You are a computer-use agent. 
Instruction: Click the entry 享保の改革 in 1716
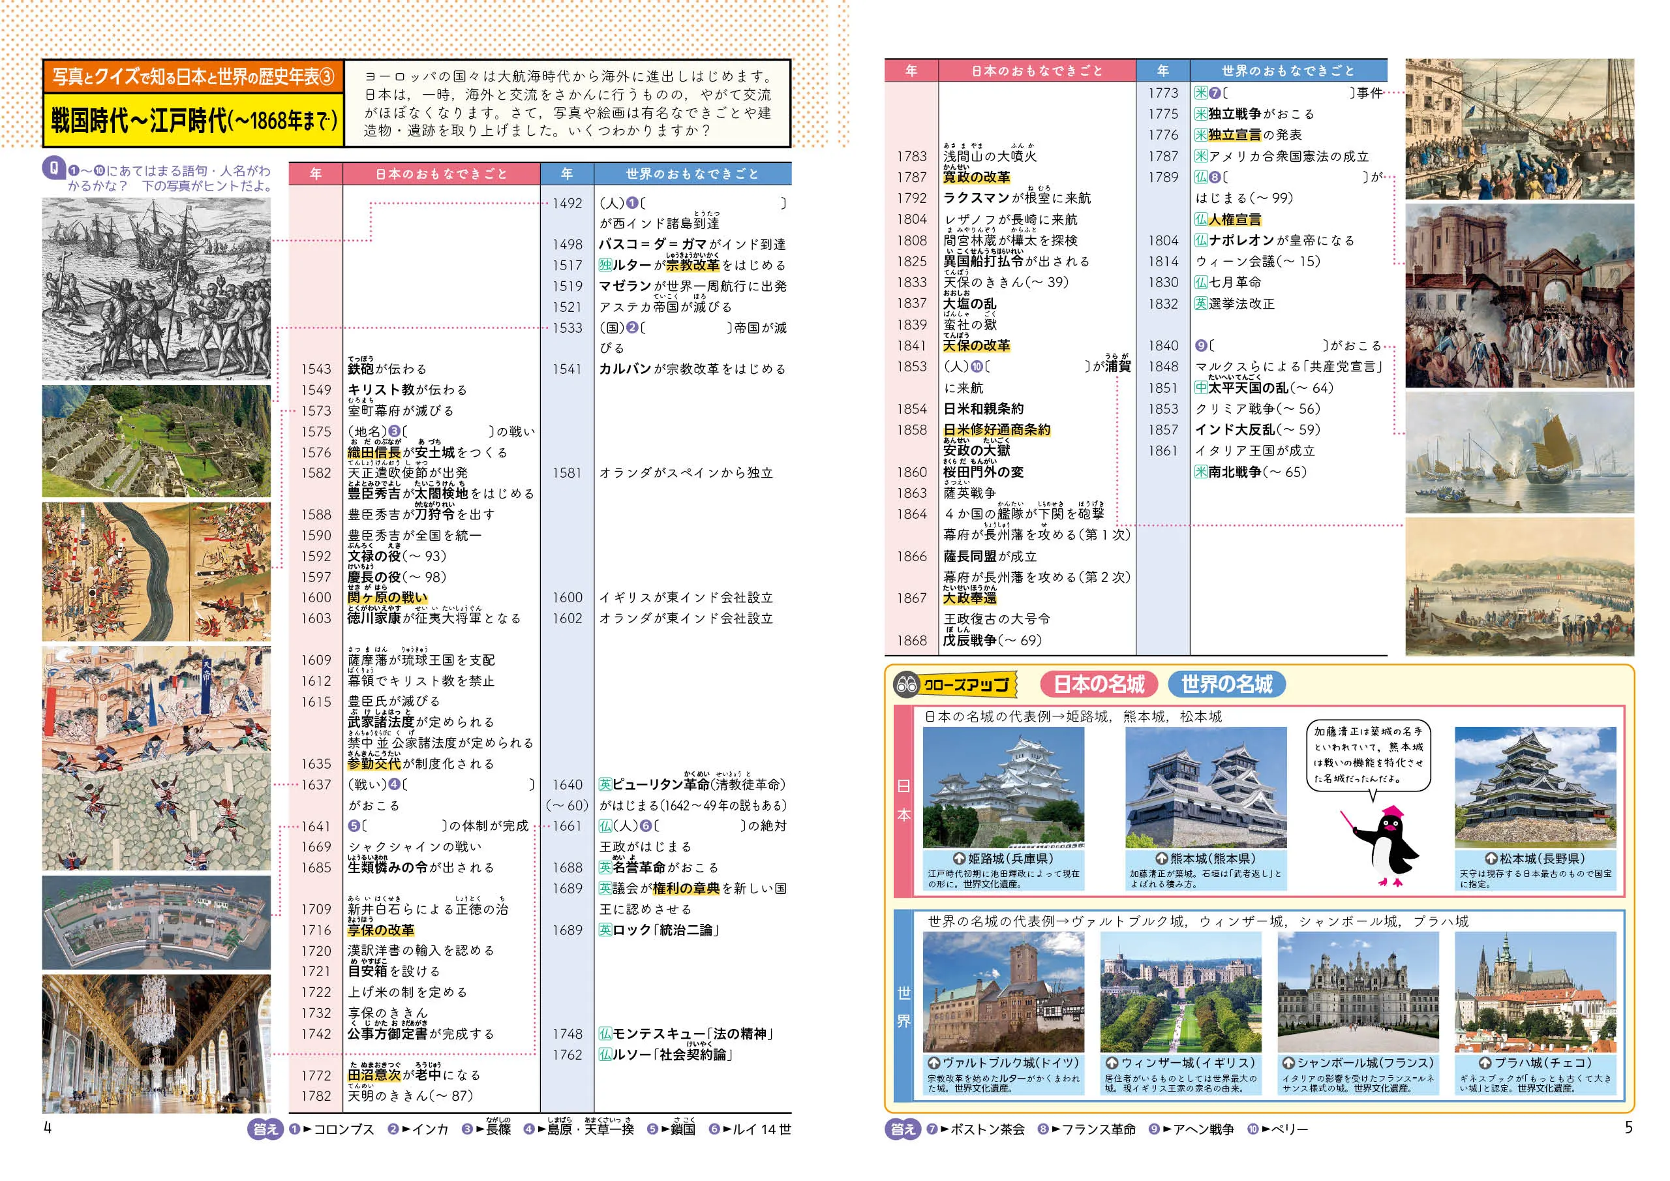point(380,930)
